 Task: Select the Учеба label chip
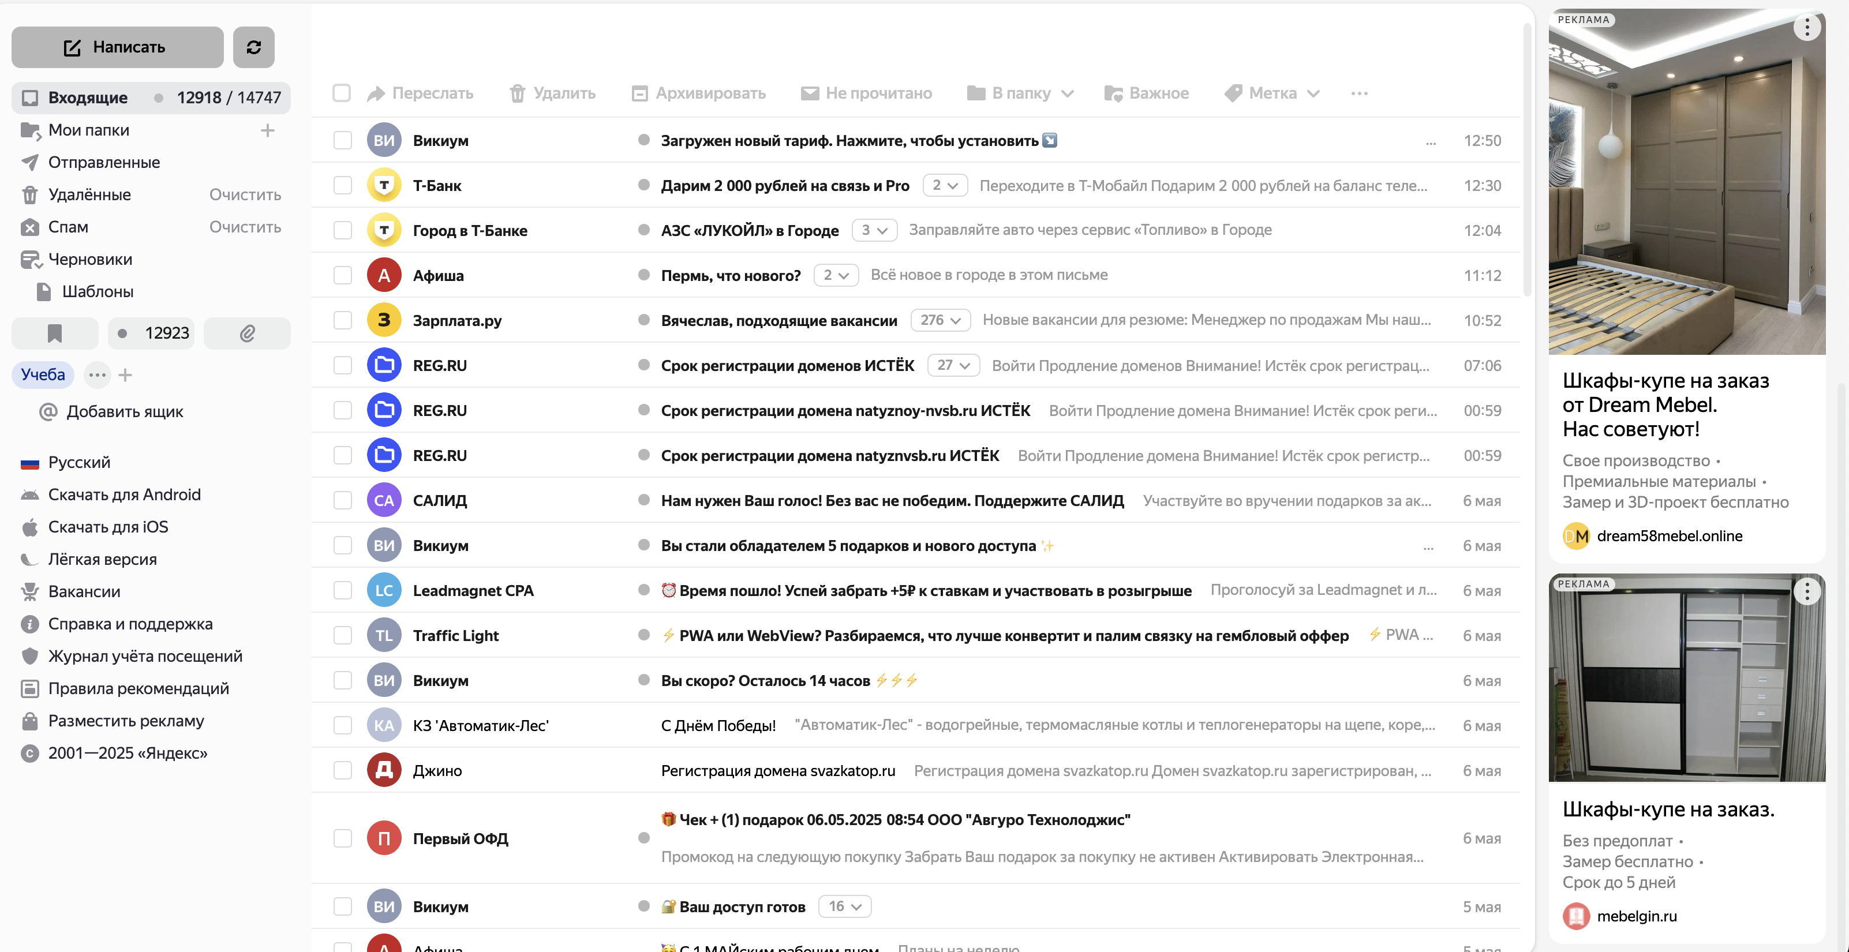pos(42,374)
